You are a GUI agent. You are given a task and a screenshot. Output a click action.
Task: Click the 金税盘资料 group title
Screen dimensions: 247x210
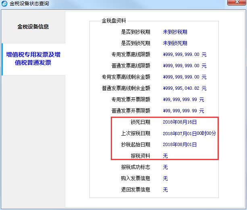(114, 21)
